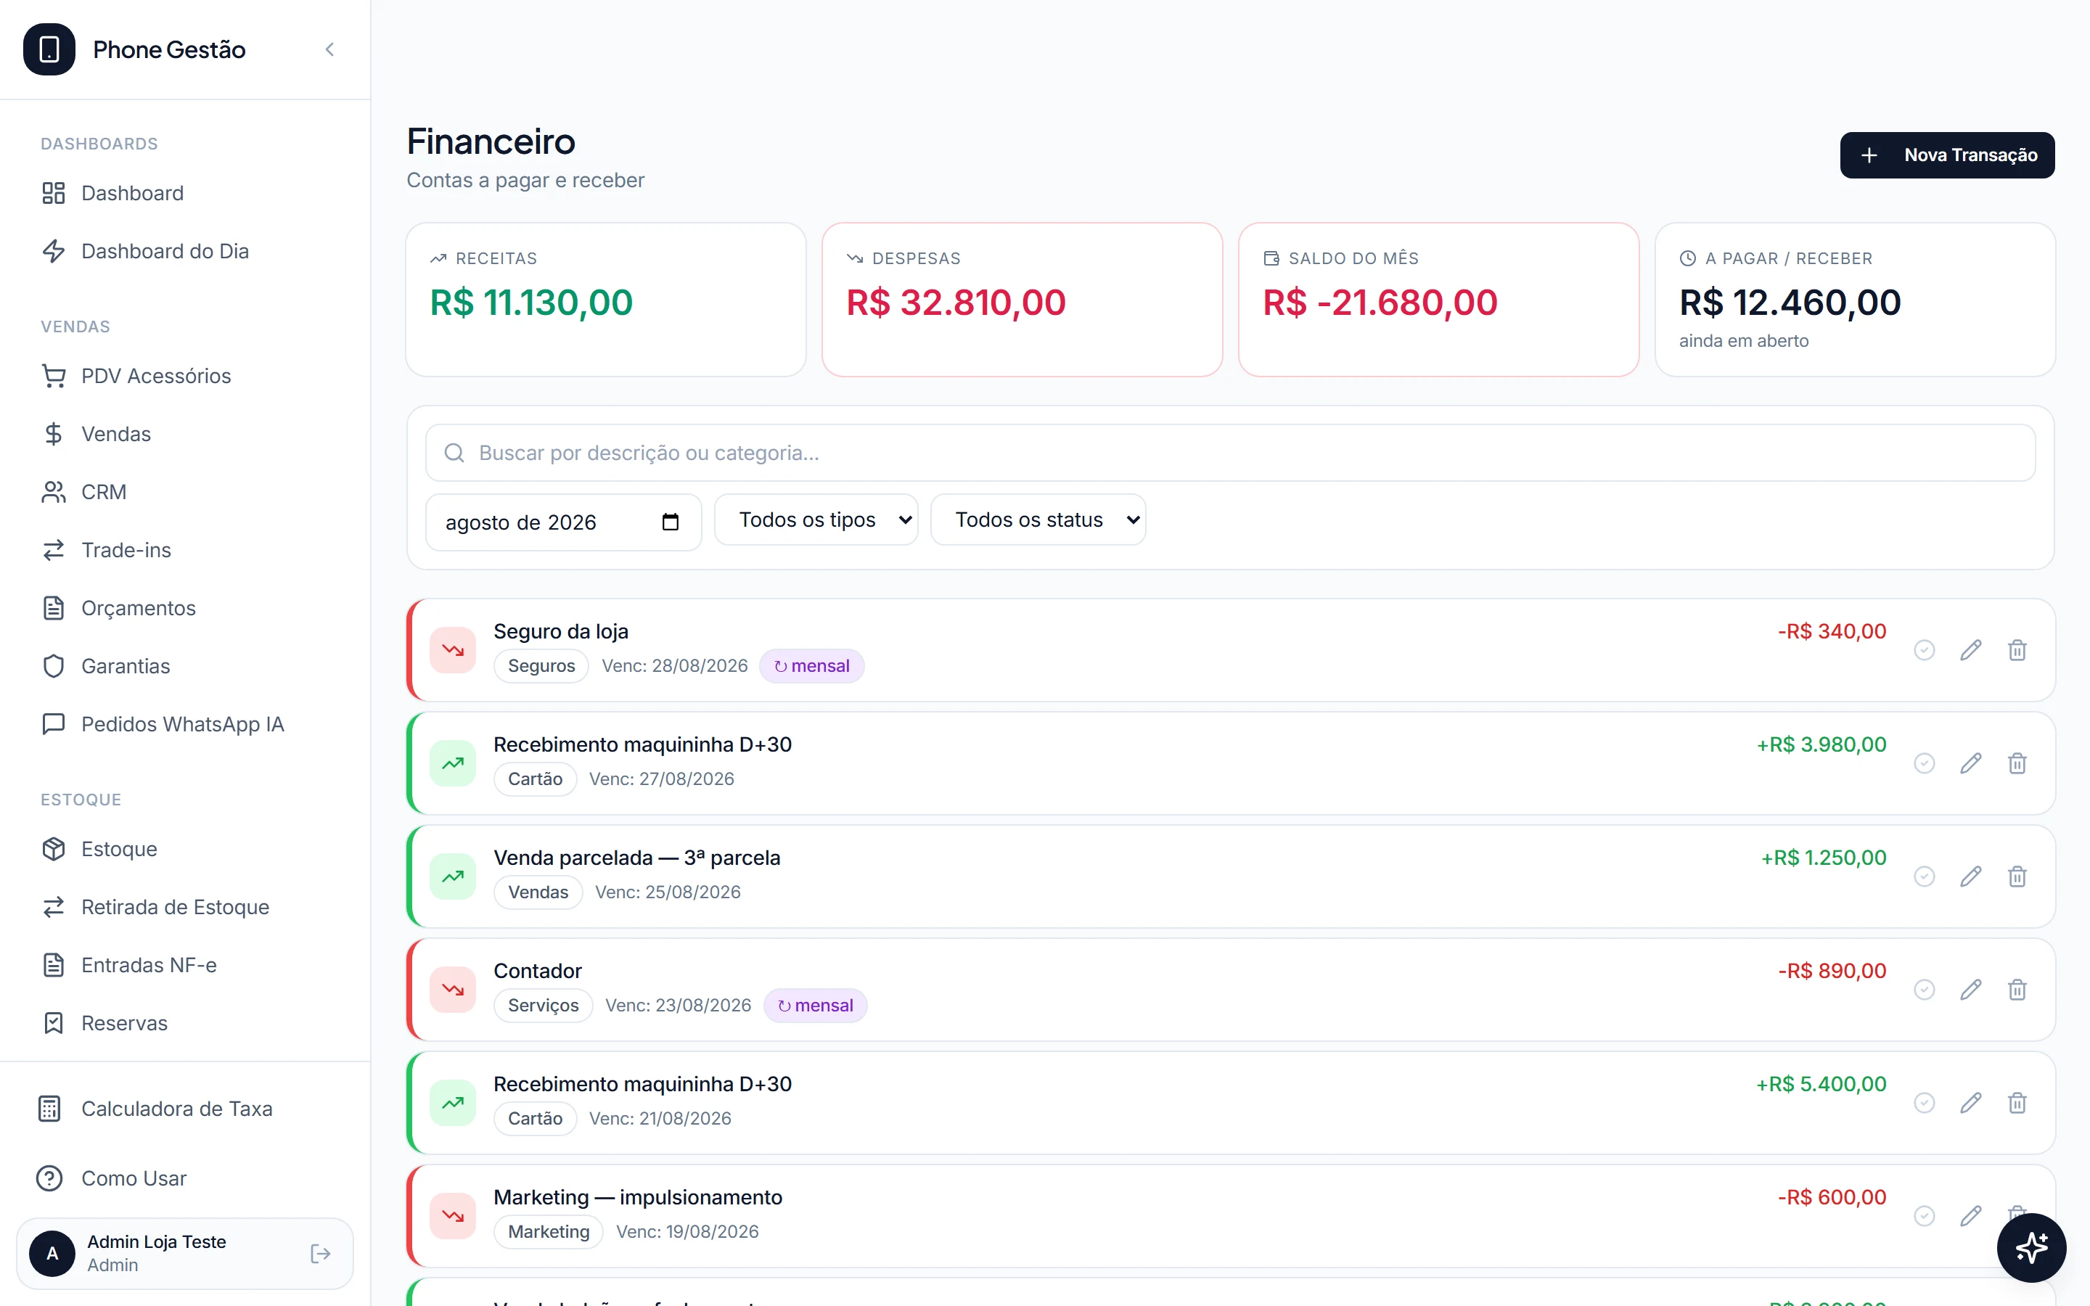Mark Seguro da loja as paid
Screen dimensions: 2090x1306
tap(1925, 650)
